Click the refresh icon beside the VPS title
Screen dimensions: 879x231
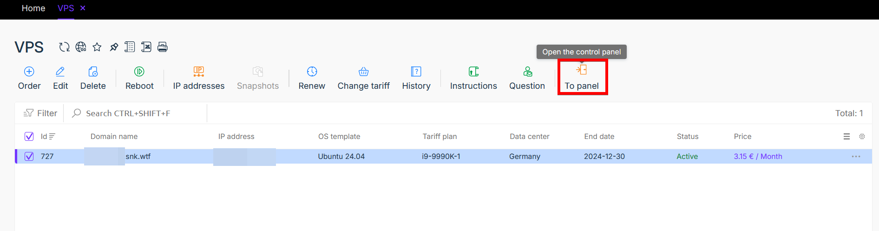pos(64,47)
